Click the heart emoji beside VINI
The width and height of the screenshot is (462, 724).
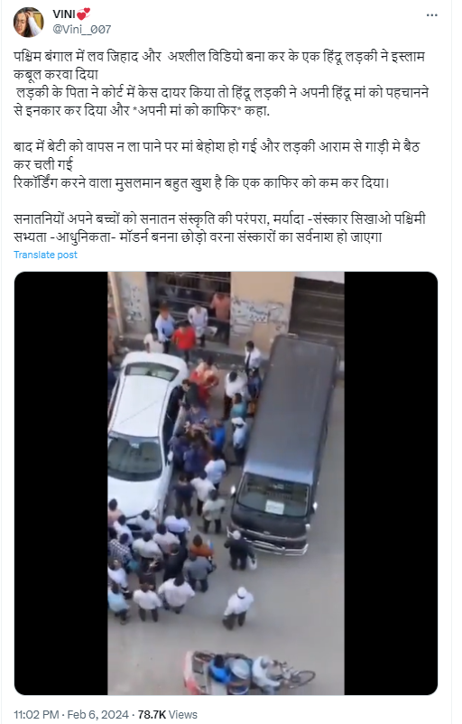84,14
